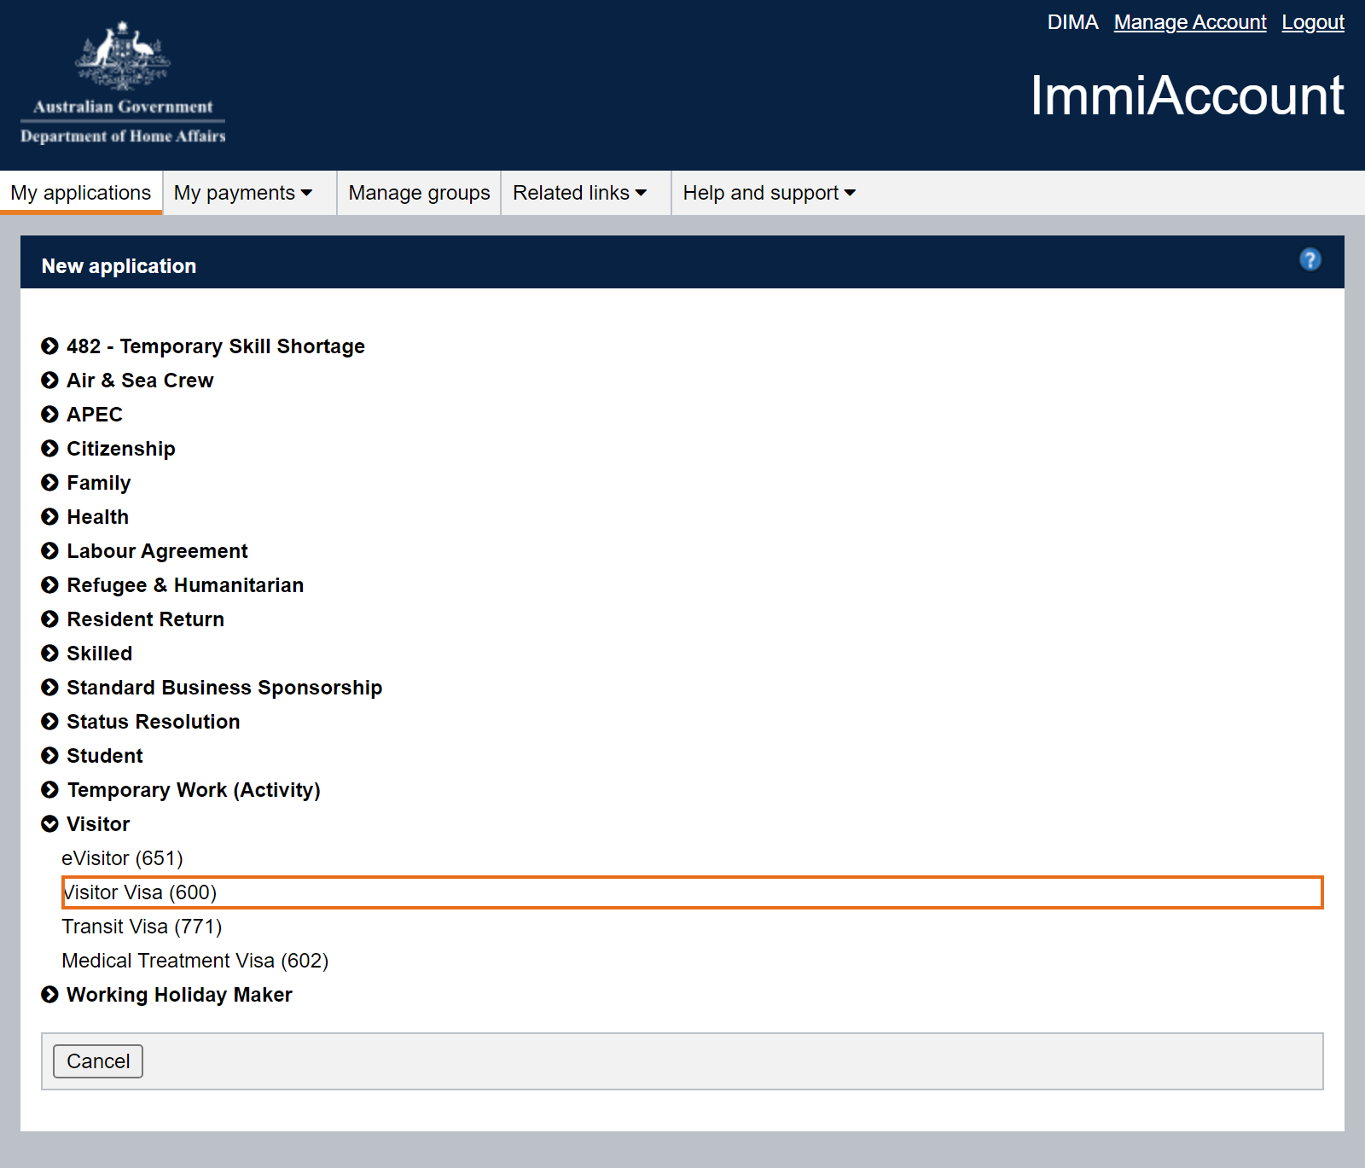Click the APEC category label
This screenshot has width=1365, height=1168.
[95, 415]
